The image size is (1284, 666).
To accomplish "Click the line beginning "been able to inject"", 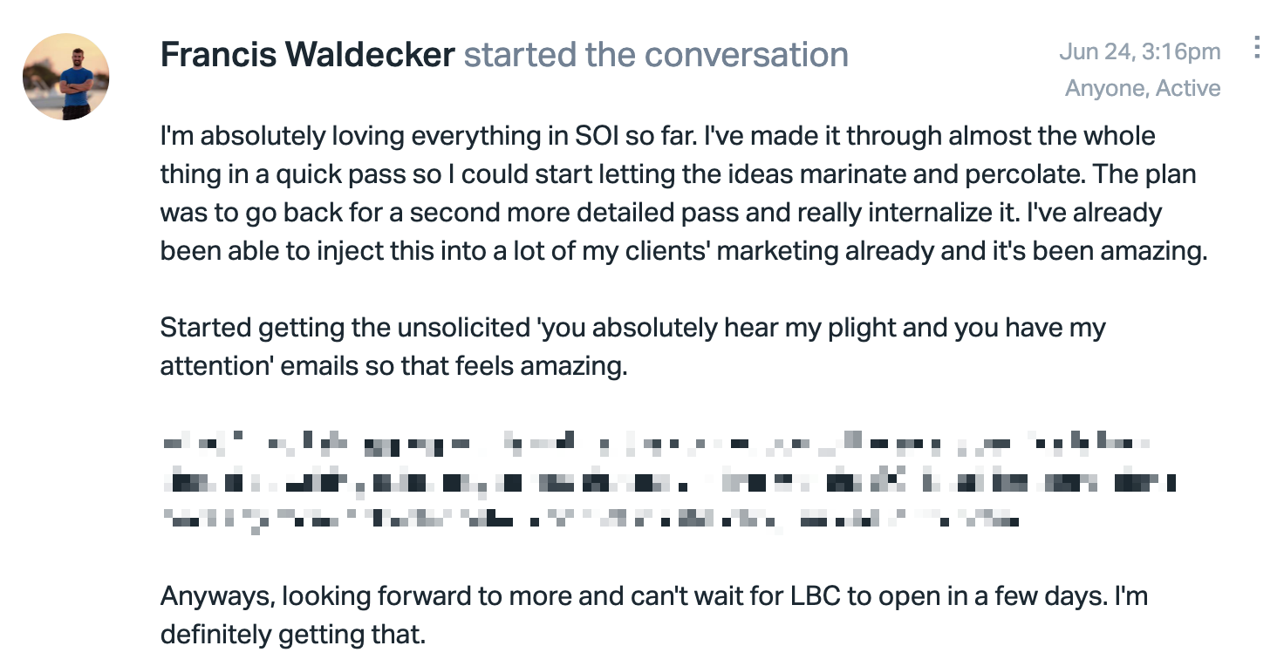I will (x=683, y=251).
